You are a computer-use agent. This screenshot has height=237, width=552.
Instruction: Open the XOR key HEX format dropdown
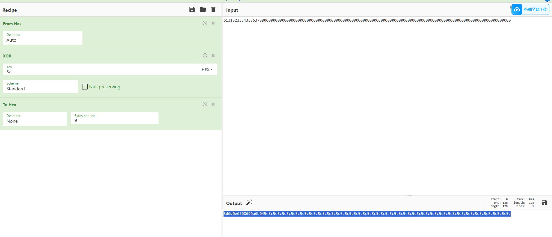pyautogui.click(x=207, y=70)
